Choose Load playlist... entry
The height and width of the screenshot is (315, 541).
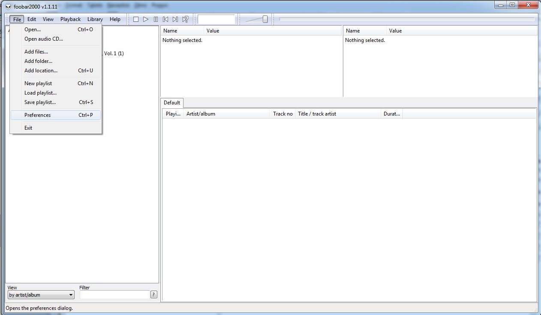(56, 93)
